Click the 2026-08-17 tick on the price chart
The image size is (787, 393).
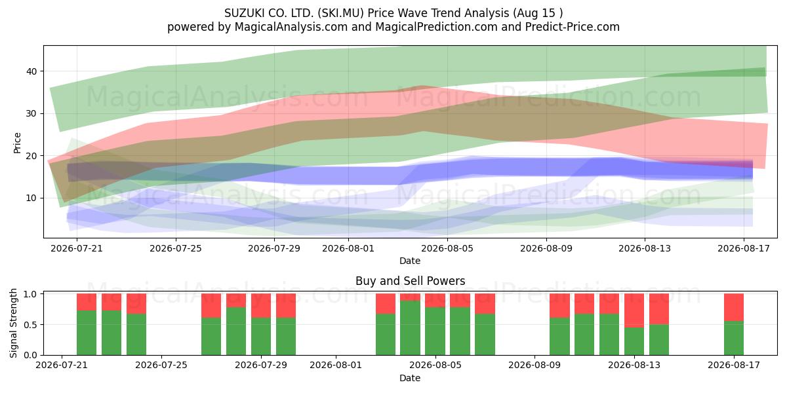pyautogui.click(x=744, y=248)
